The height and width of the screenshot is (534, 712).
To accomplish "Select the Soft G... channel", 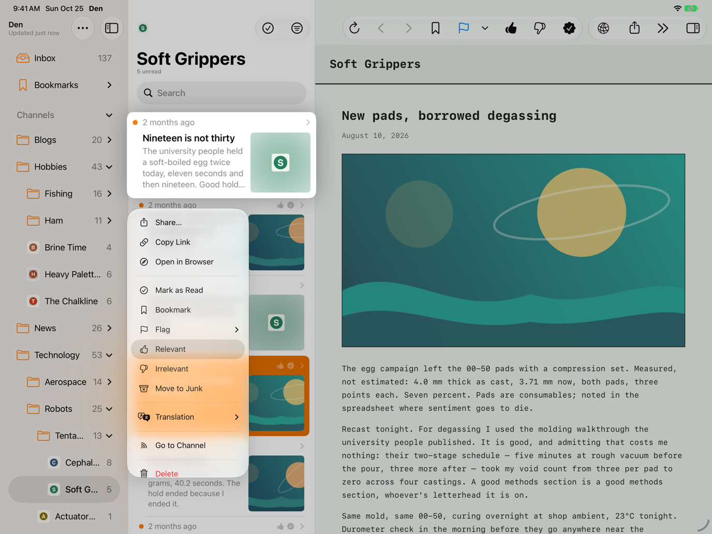I will 64,490.
